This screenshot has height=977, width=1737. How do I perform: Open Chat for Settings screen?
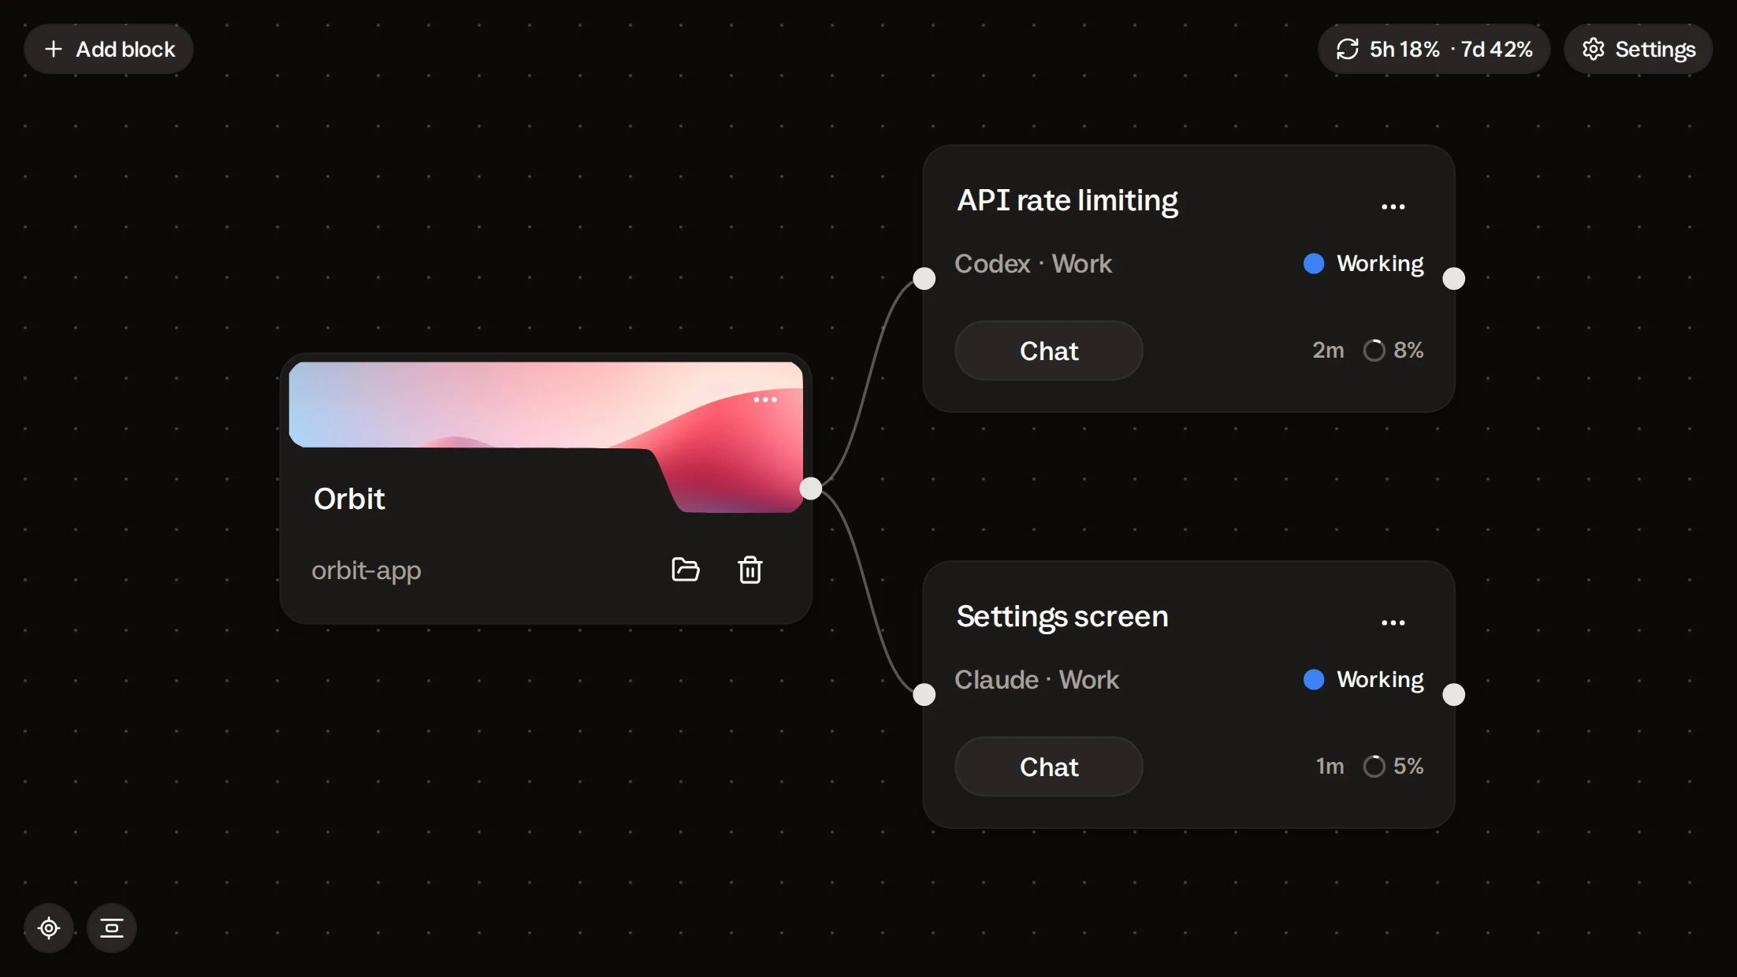[1049, 767]
